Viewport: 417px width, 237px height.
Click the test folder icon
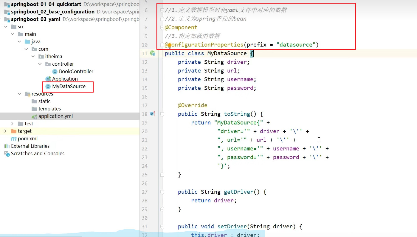(21, 124)
